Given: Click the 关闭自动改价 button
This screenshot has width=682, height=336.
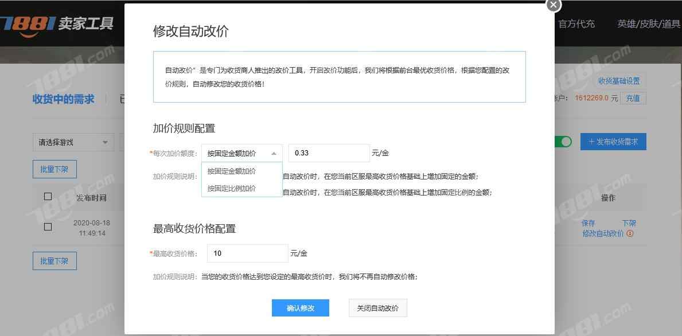Looking at the screenshot, I should pyautogui.click(x=377, y=308).
